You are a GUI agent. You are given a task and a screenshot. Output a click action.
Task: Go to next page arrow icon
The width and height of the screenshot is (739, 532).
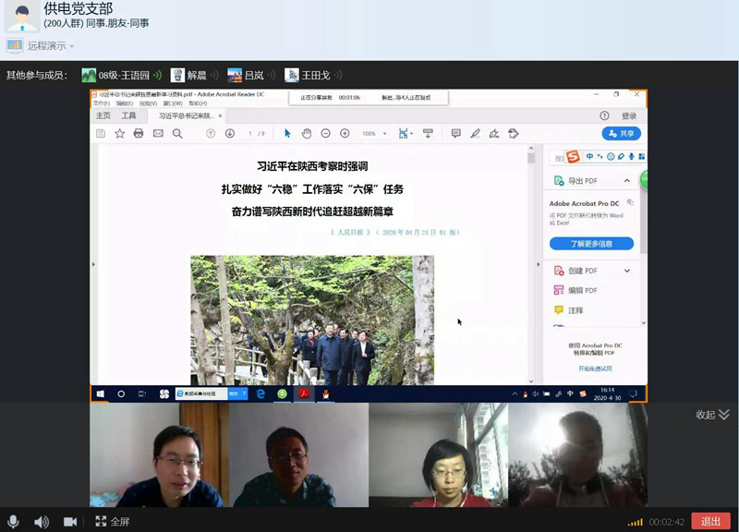229,134
